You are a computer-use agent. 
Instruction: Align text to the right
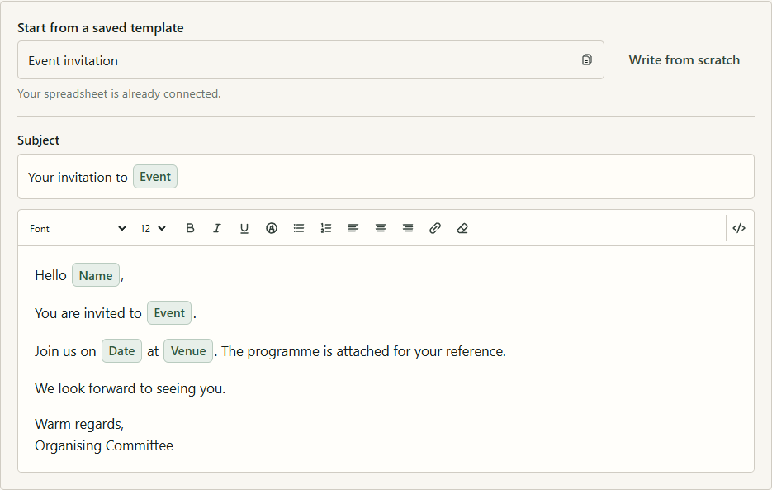(408, 228)
